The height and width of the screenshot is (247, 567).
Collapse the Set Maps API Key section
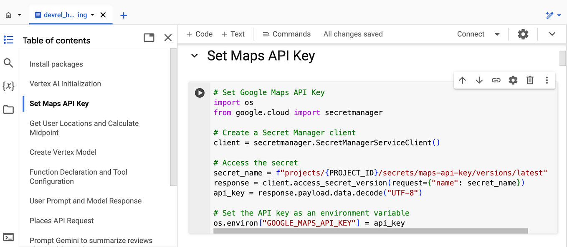(x=194, y=55)
